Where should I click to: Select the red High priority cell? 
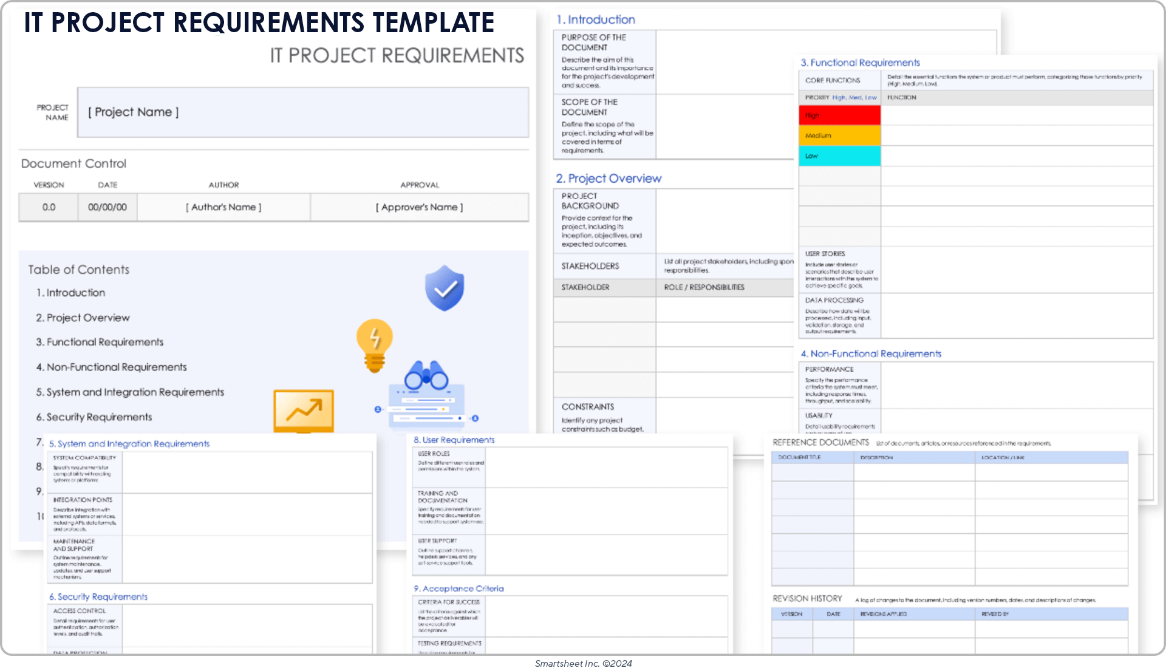coord(839,115)
